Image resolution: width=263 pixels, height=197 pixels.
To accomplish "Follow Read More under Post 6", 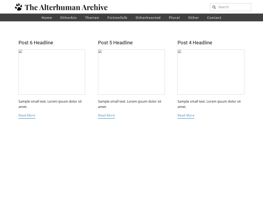I will coord(27,115).
